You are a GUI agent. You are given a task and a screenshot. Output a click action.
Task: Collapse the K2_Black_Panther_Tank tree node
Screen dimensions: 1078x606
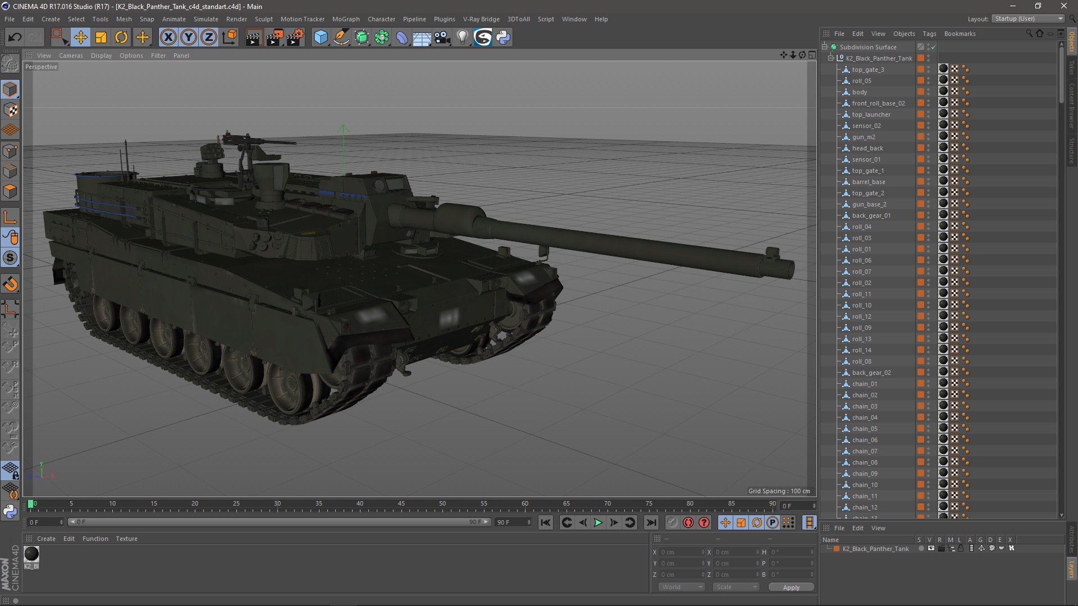(832, 58)
